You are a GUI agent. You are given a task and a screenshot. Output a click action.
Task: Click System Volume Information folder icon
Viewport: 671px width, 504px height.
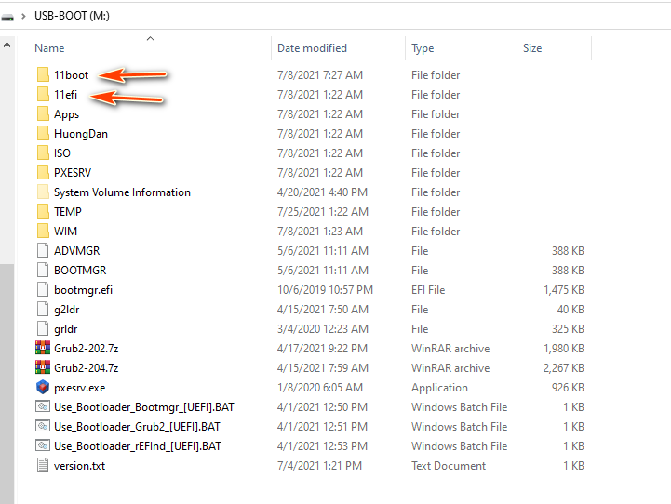pos(43,192)
